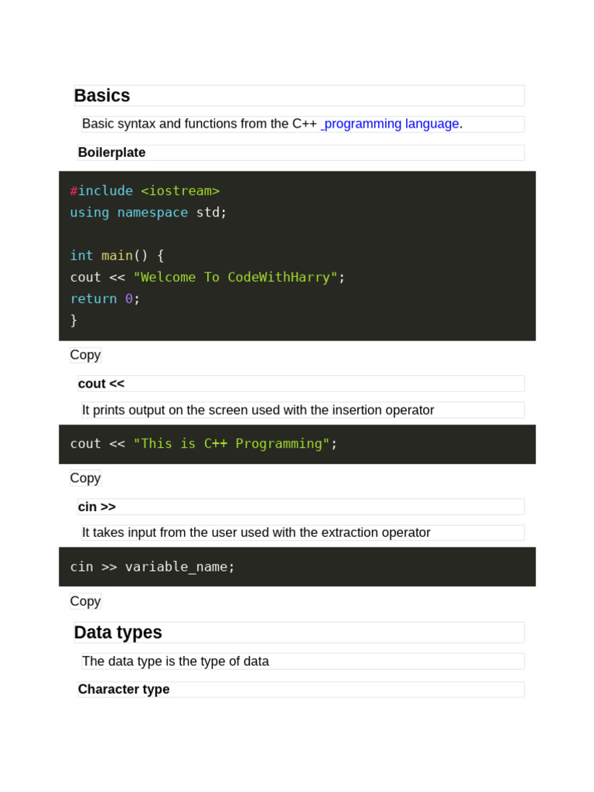Click the "cout <<" subheading
Image resolution: width=594 pixels, height=792 pixels.
pyautogui.click(x=101, y=384)
